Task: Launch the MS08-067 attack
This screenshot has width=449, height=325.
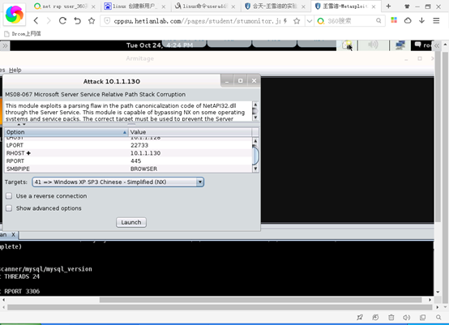Action: pyautogui.click(x=131, y=222)
